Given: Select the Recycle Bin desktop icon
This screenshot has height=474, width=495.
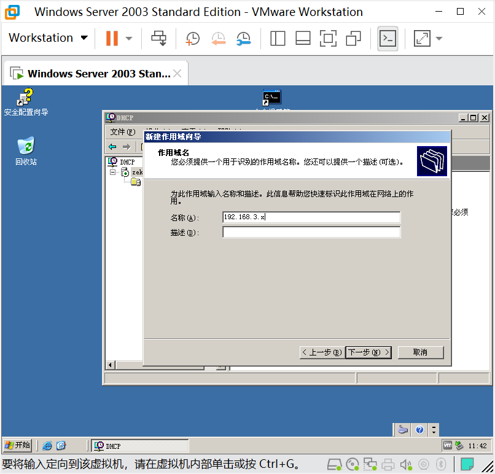Looking at the screenshot, I should (x=26, y=151).
